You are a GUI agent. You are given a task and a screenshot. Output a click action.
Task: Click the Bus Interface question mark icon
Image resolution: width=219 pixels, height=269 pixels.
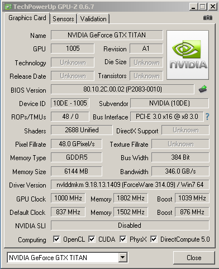tap(207, 117)
